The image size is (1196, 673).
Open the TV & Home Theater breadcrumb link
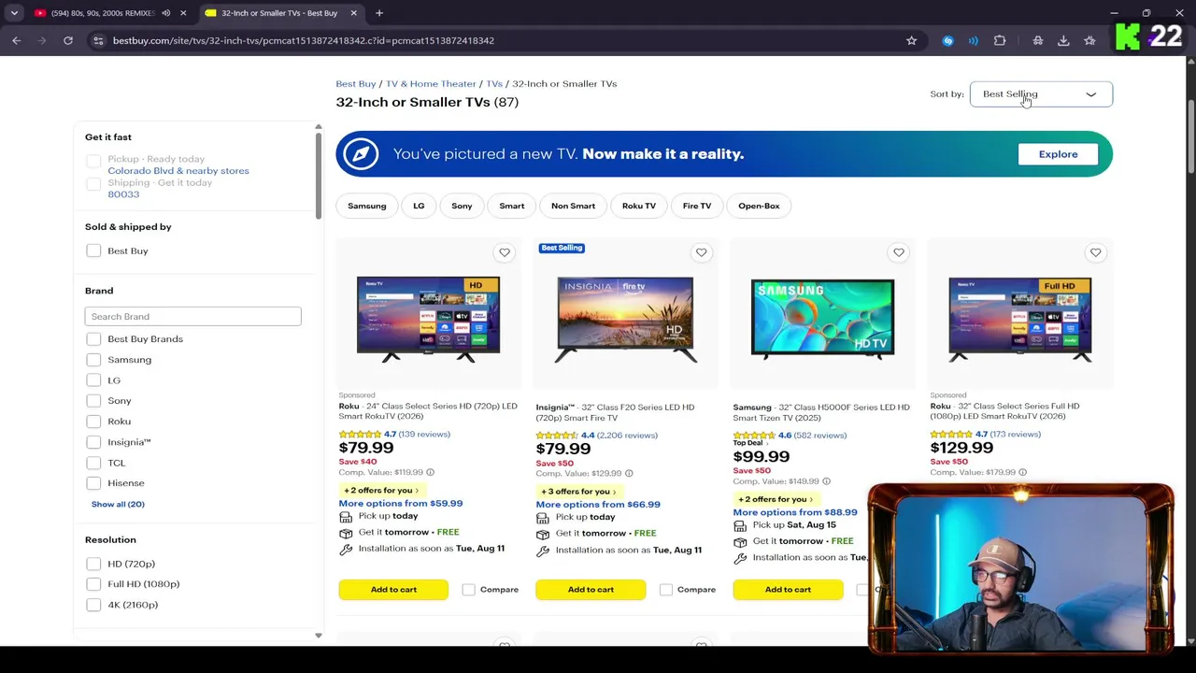(431, 84)
